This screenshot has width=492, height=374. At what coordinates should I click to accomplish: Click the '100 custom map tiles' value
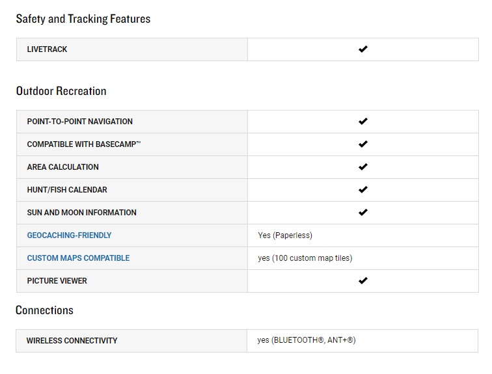(x=312, y=258)
